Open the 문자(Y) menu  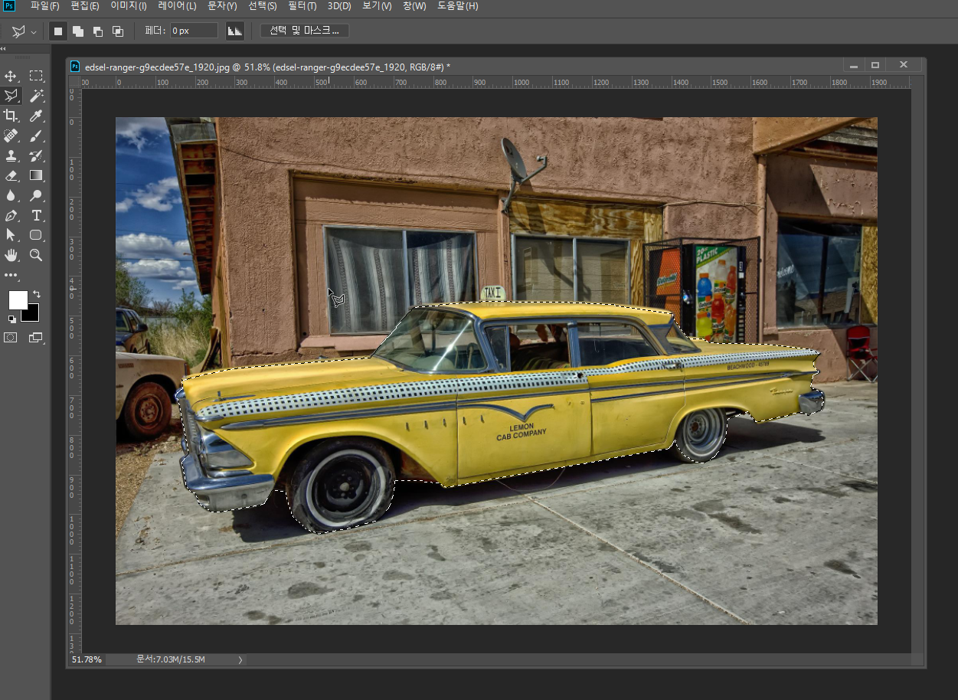tap(223, 6)
